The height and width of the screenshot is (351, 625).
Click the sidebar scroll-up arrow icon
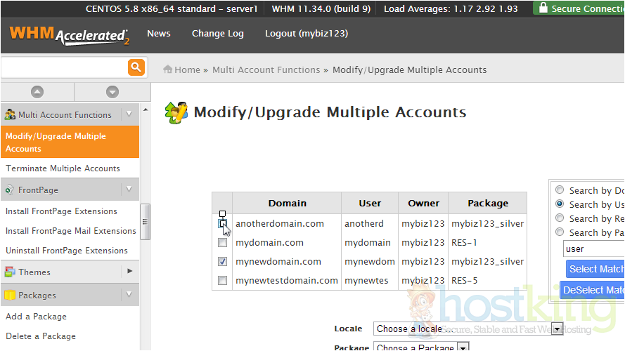click(37, 92)
